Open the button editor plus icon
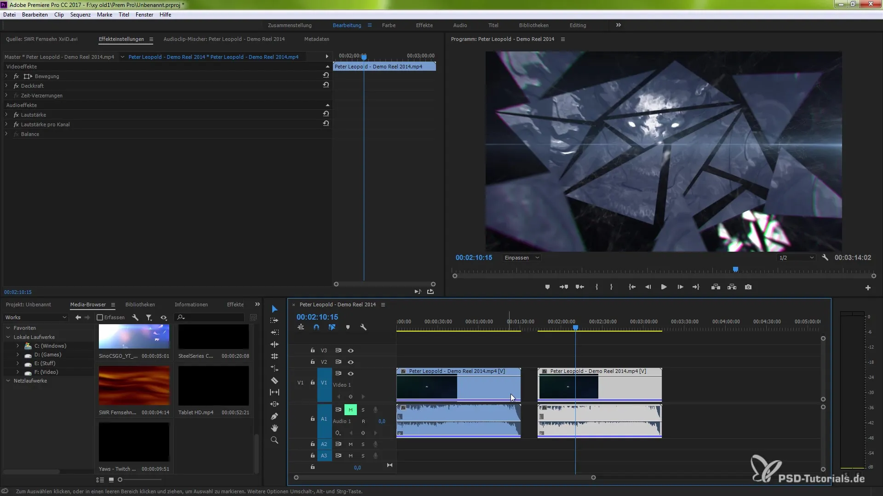 [868, 287]
